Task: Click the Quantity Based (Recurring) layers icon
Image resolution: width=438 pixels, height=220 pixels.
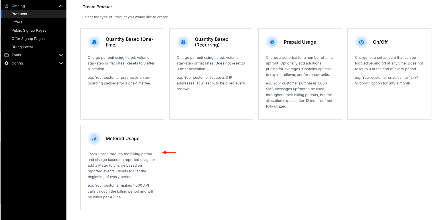Action: [x=183, y=42]
